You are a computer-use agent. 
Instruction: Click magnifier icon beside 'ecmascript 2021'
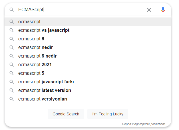[x=11, y=65]
